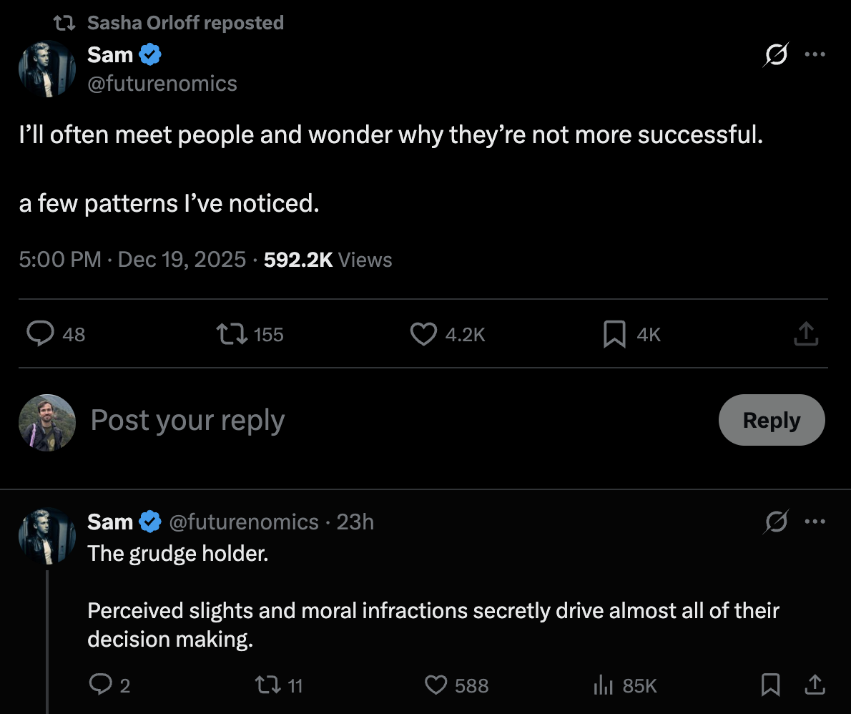Reply to the grudge holder post
This screenshot has height=714, width=851.
pyautogui.click(x=99, y=685)
